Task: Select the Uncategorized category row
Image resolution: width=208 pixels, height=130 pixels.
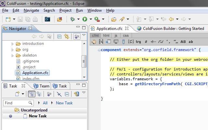Action: 45,110
